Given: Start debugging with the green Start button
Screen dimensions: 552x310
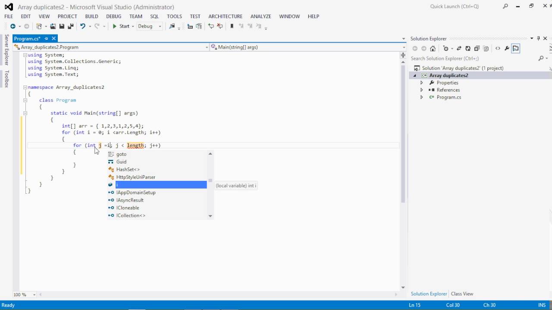Looking at the screenshot, I should pos(121,26).
